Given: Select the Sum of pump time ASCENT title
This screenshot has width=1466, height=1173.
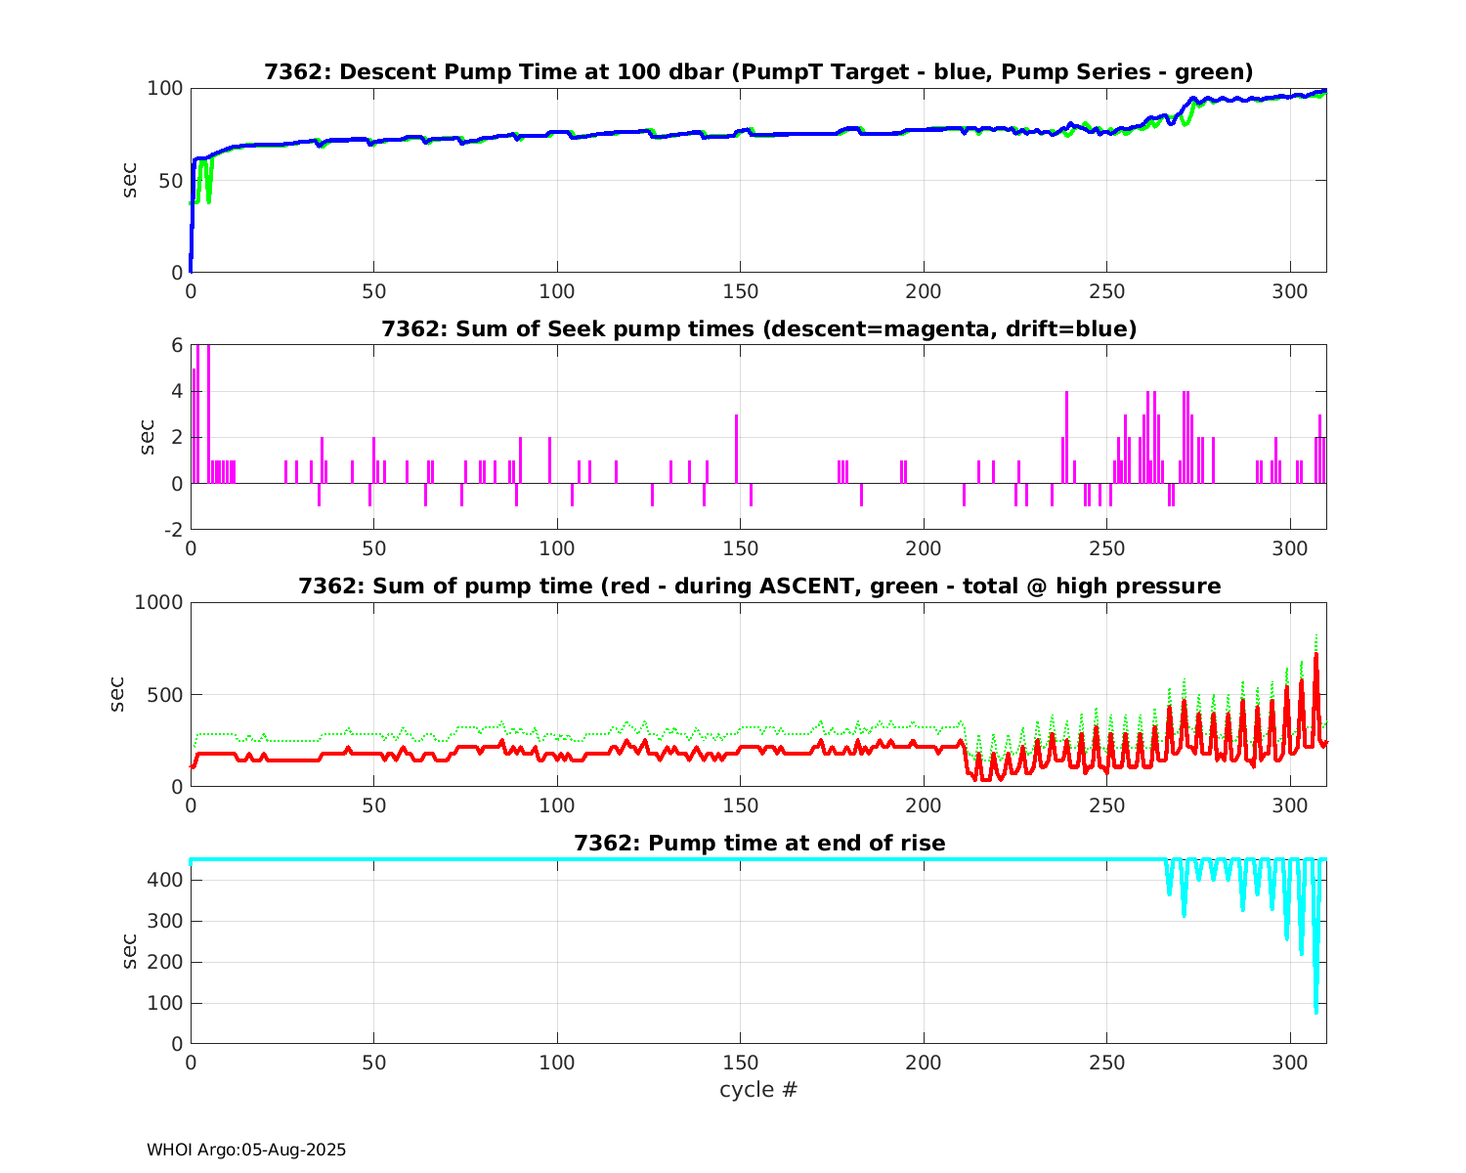Looking at the screenshot, I should (x=758, y=586).
